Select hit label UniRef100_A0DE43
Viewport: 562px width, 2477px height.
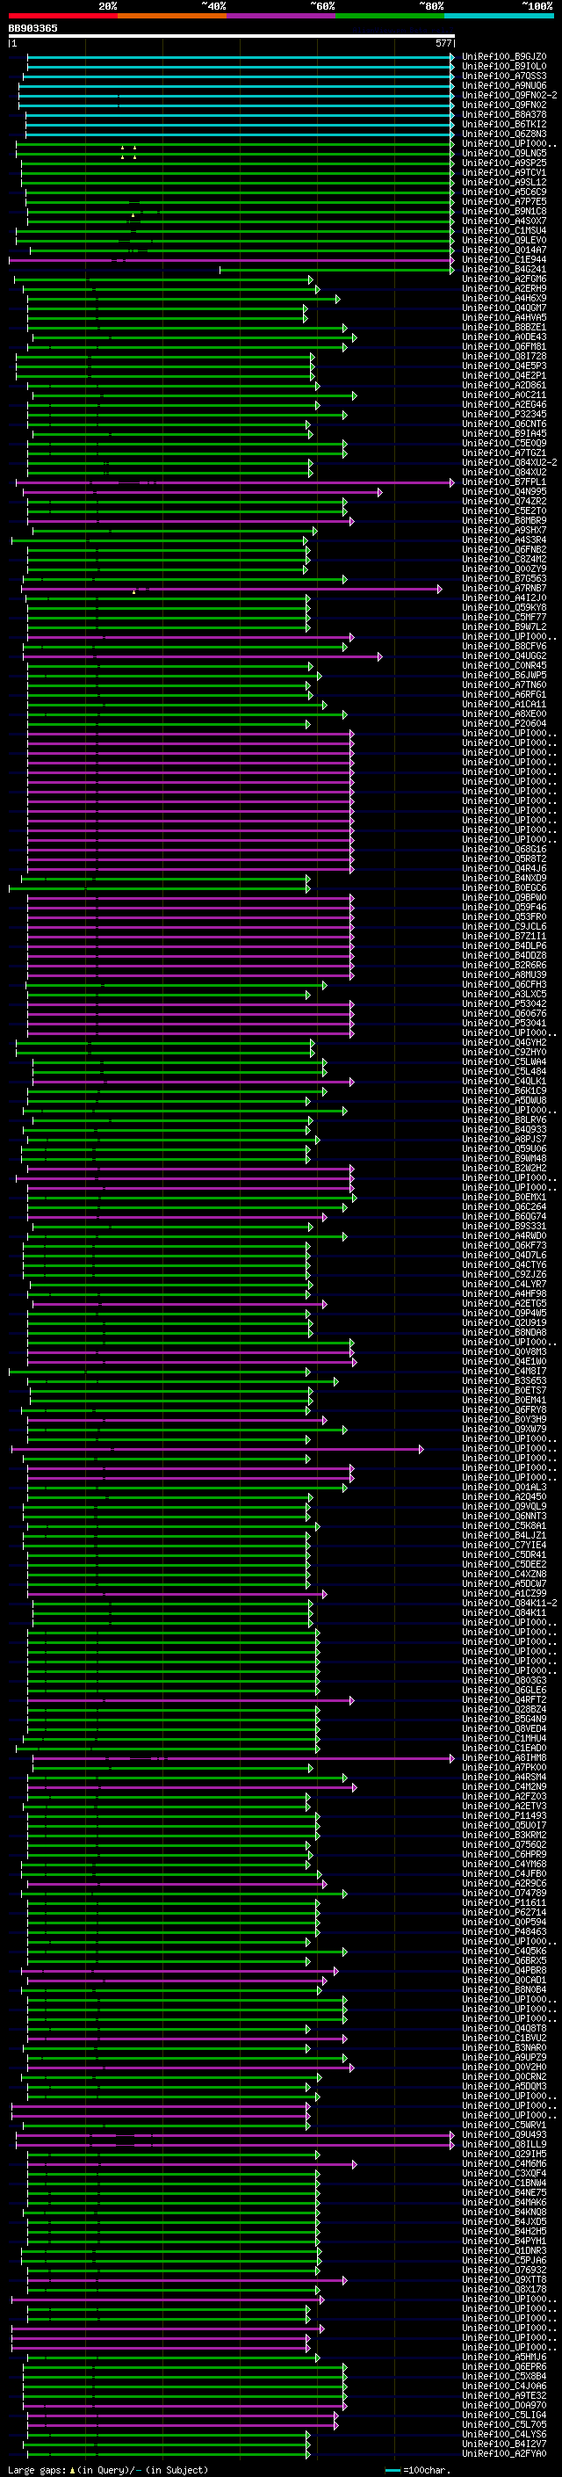pos(504,337)
